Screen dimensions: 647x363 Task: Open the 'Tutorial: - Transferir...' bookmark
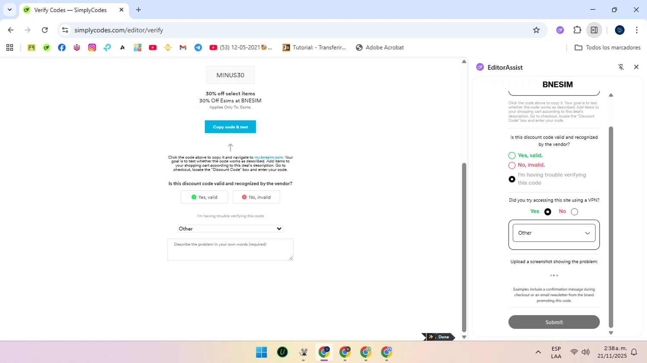314,47
